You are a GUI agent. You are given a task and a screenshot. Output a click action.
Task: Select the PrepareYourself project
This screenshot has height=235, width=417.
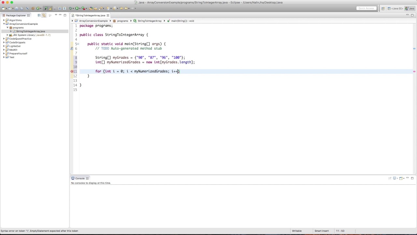click(x=18, y=54)
